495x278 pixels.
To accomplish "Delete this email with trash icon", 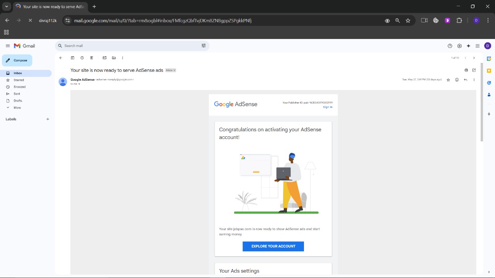I will pyautogui.click(x=92, y=58).
